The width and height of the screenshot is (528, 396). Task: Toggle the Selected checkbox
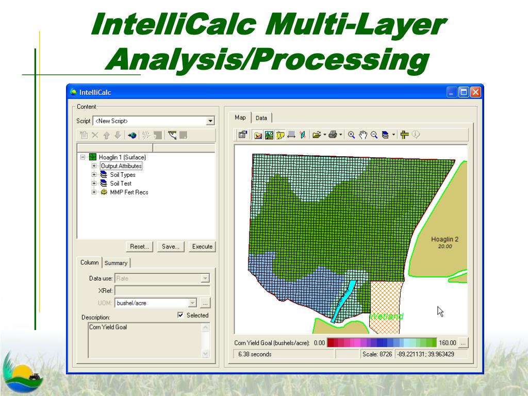pyautogui.click(x=180, y=315)
